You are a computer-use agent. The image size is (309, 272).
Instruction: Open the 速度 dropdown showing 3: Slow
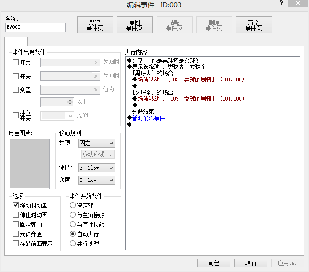pyautogui.click(x=97, y=168)
